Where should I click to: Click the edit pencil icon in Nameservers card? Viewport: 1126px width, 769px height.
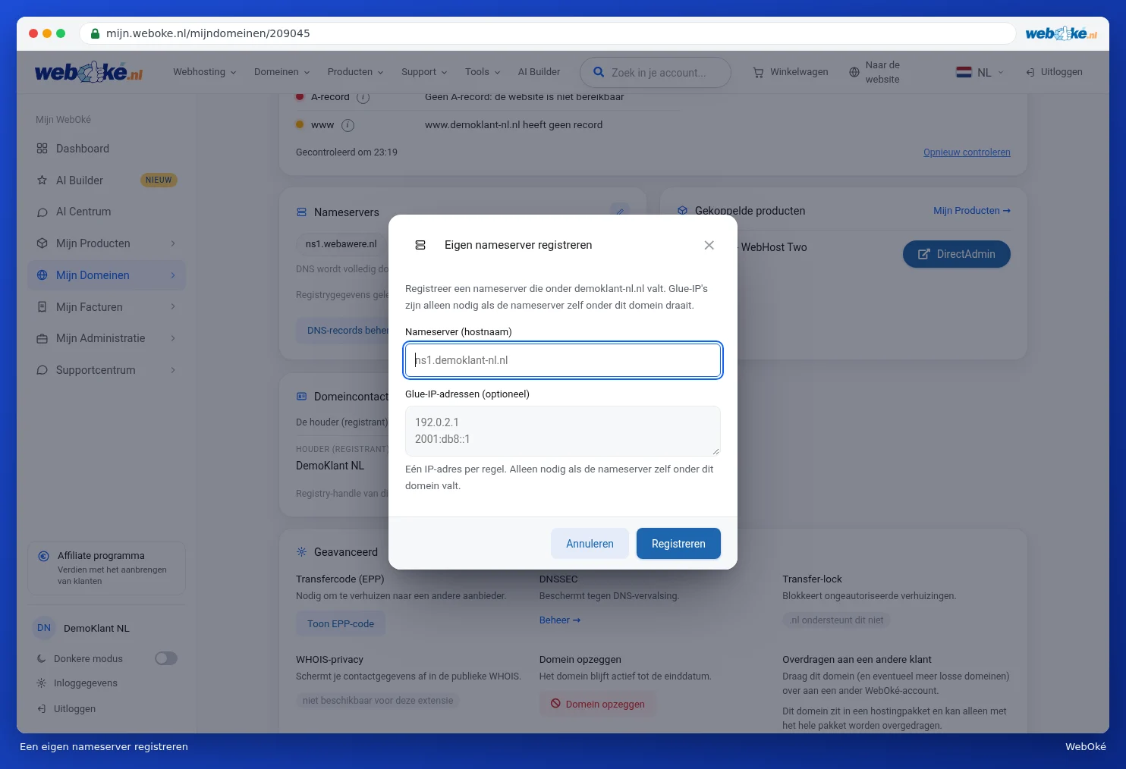coord(620,211)
